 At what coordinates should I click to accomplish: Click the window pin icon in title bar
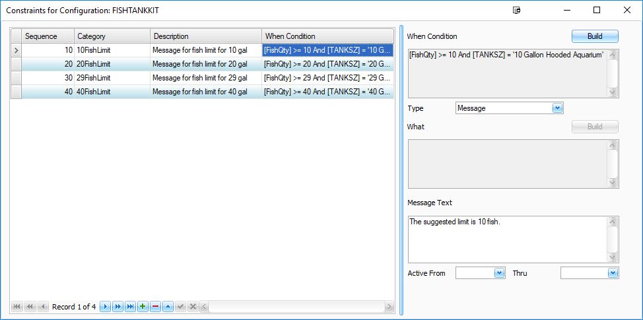point(517,11)
